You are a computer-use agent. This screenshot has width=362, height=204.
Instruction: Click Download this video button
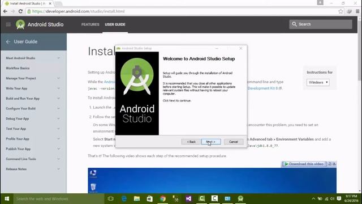coord(304,164)
